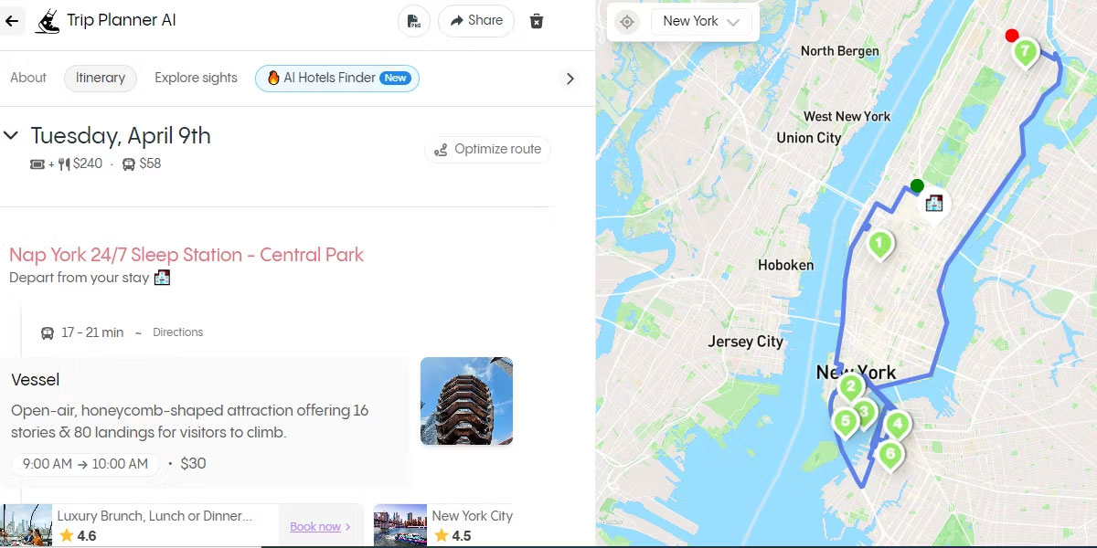Click the Union City map label

pos(808,138)
